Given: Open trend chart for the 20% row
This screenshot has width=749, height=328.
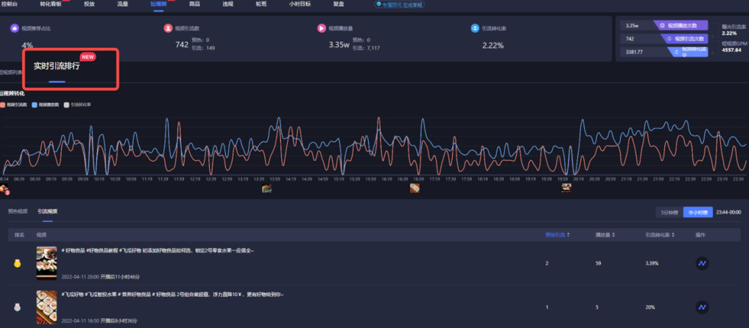Looking at the screenshot, I should coord(702,307).
